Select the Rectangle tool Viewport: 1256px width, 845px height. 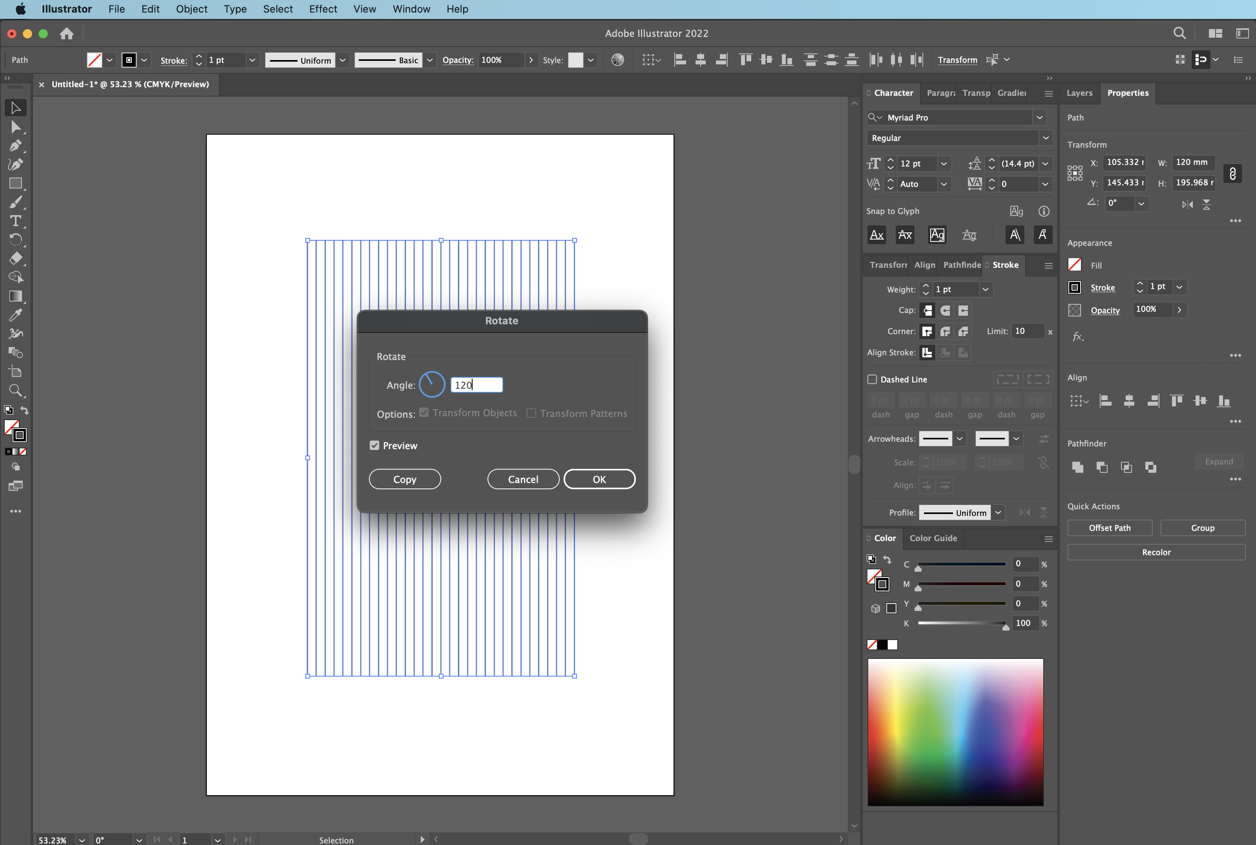pyautogui.click(x=16, y=183)
